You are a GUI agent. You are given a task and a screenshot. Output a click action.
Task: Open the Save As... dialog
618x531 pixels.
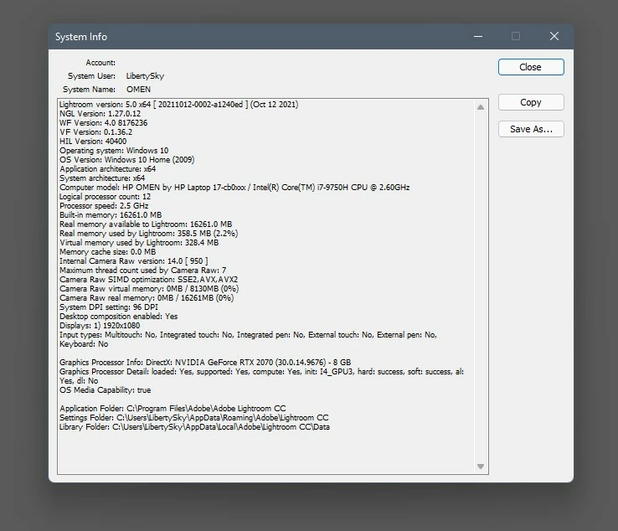tap(531, 129)
